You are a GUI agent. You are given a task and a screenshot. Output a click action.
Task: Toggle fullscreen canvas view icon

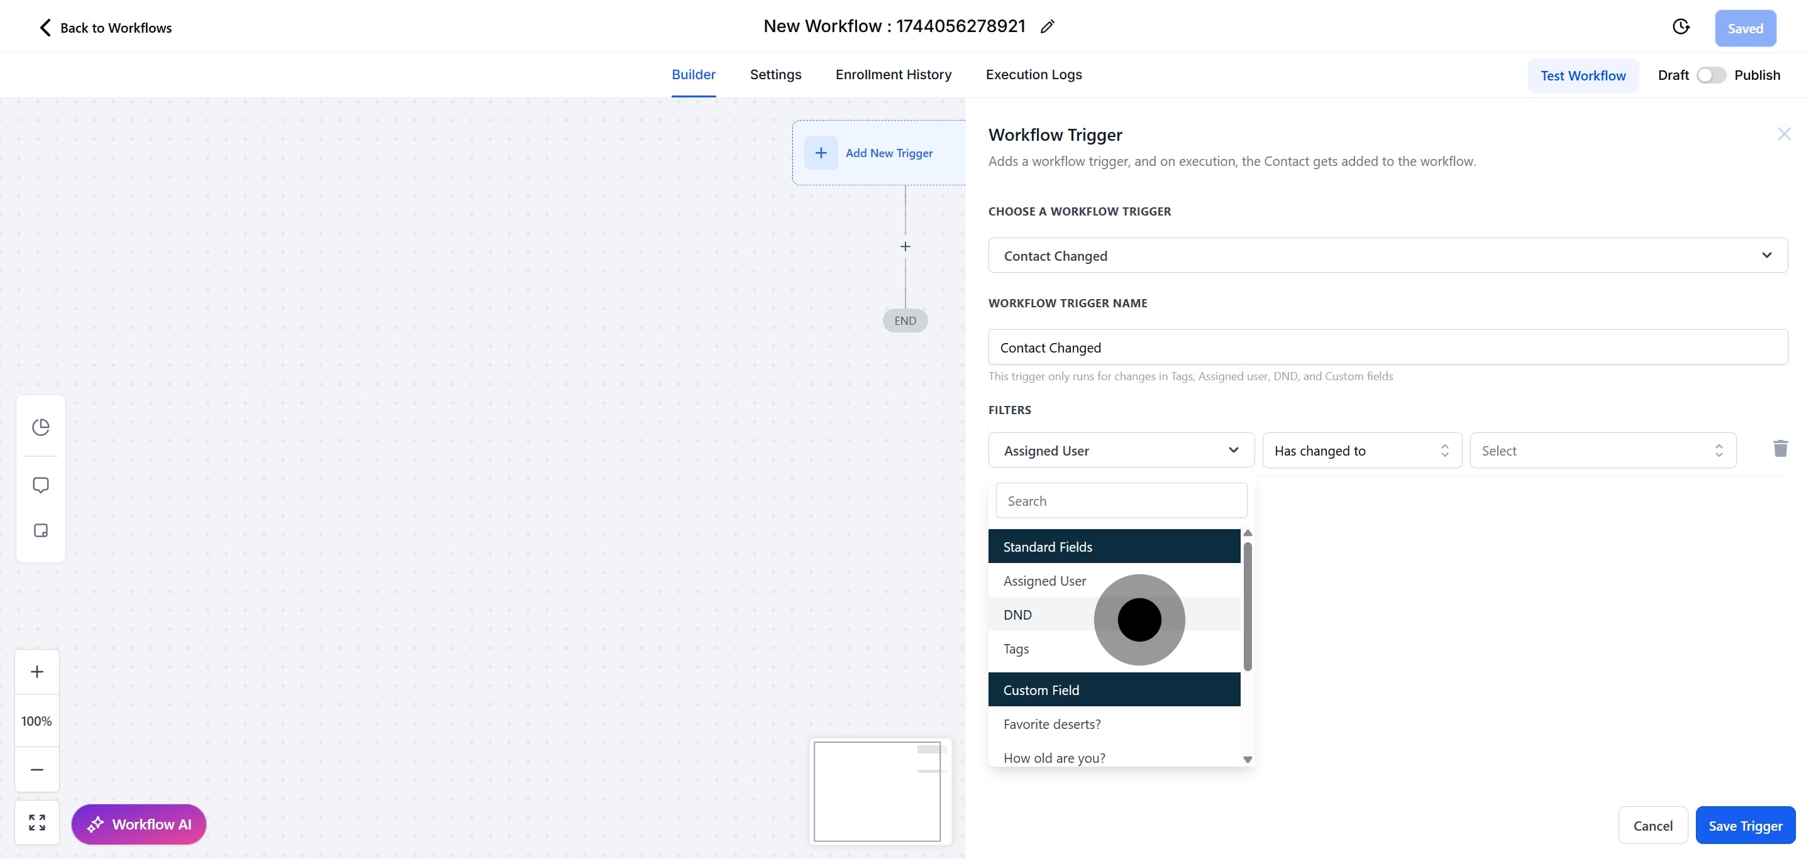pos(37,823)
